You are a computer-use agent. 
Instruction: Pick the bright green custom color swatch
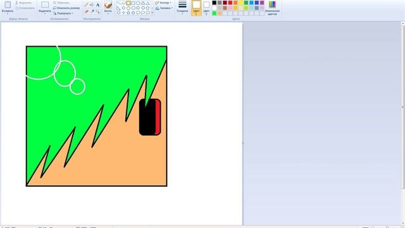pyautogui.click(x=214, y=13)
